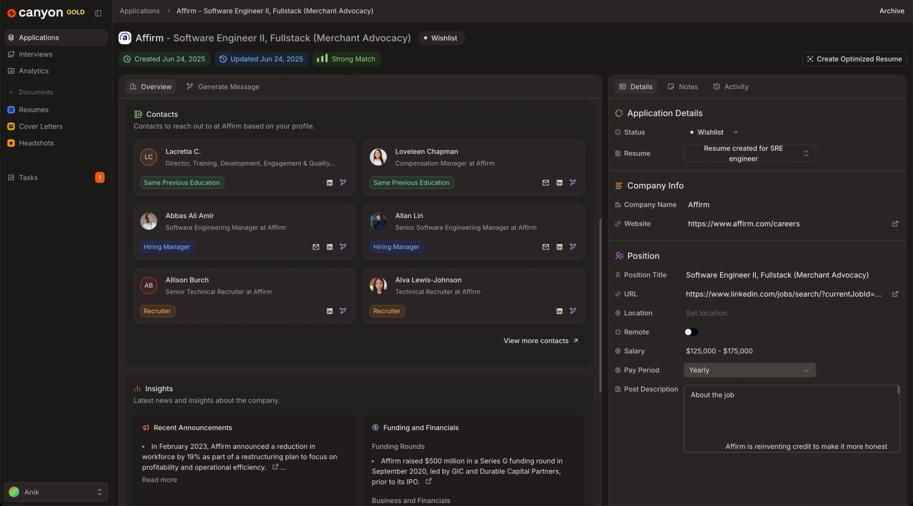Click Archive in the top bar
Image resolution: width=913 pixels, height=506 pixels.
(x=892, y=11)
